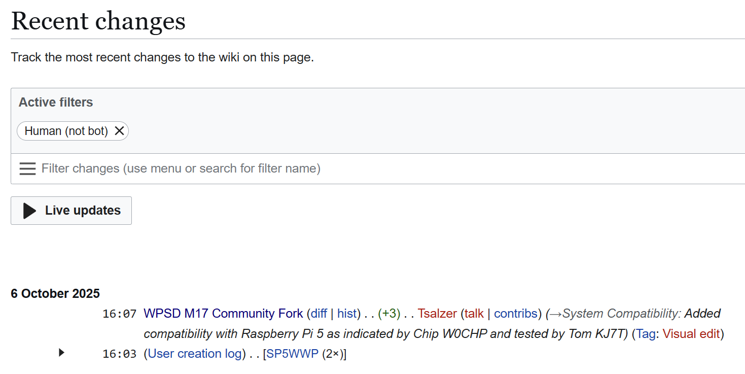The width and height of the screenshot is (745, 374).
Task: View the diff of the 16:07 edit
Action: coord(318,313)
